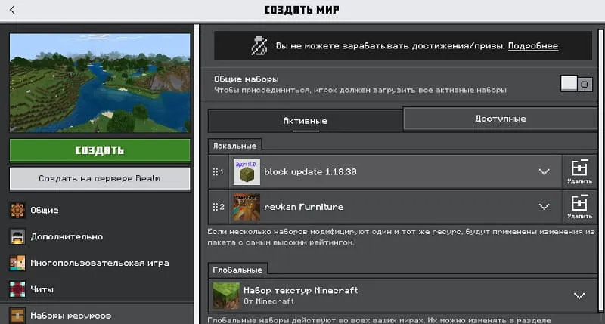The width and height of the screenshot is (605, 324).
Task: Expand the block update 1.18.30 details
Action: click(544, 172)
